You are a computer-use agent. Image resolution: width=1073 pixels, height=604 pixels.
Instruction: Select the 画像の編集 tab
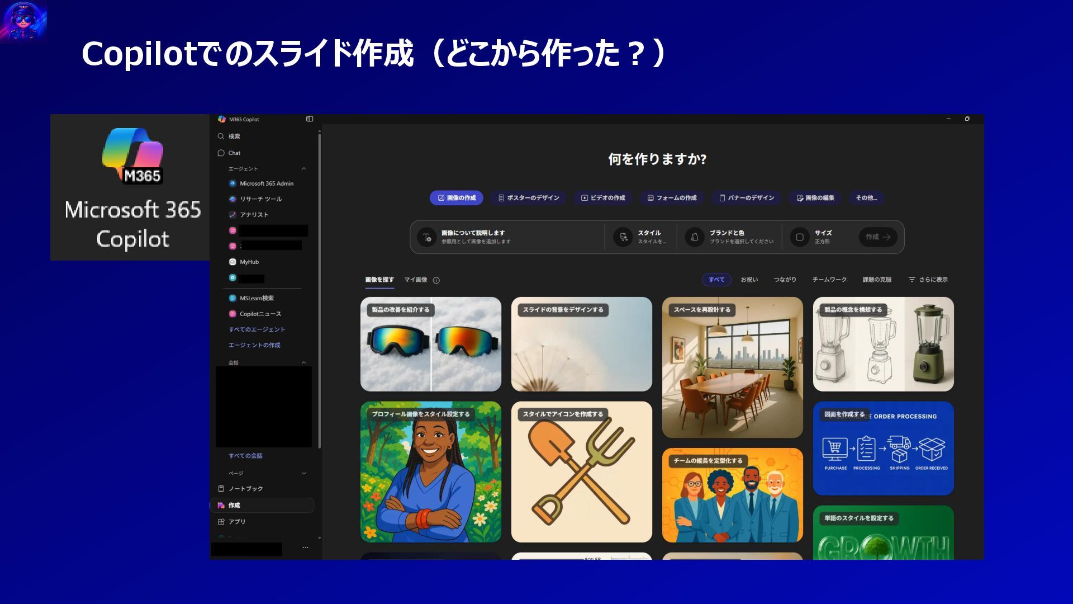(815, 198)
